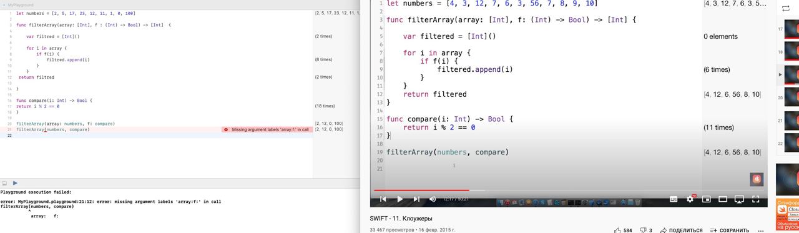Click the video title 'SWIFT - 11. Клоужеры'
Image resolution: width=799 pixels, height=233 pixels.
coord(401,219)
